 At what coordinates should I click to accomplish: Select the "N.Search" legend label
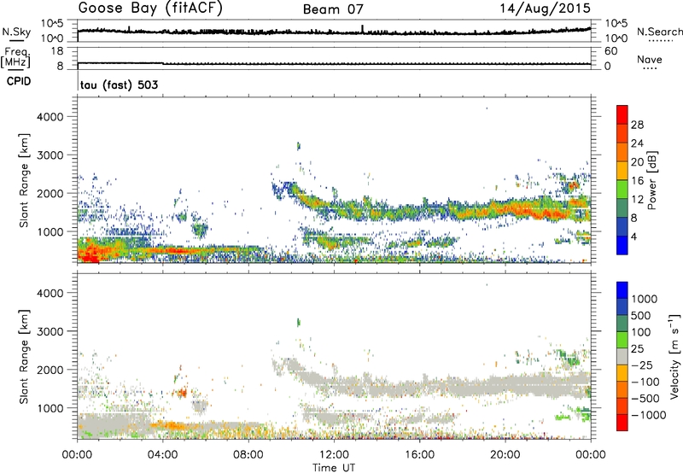point(659,32)
